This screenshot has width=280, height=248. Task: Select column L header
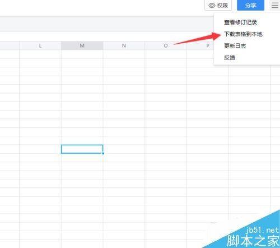[x=40, y=45]
